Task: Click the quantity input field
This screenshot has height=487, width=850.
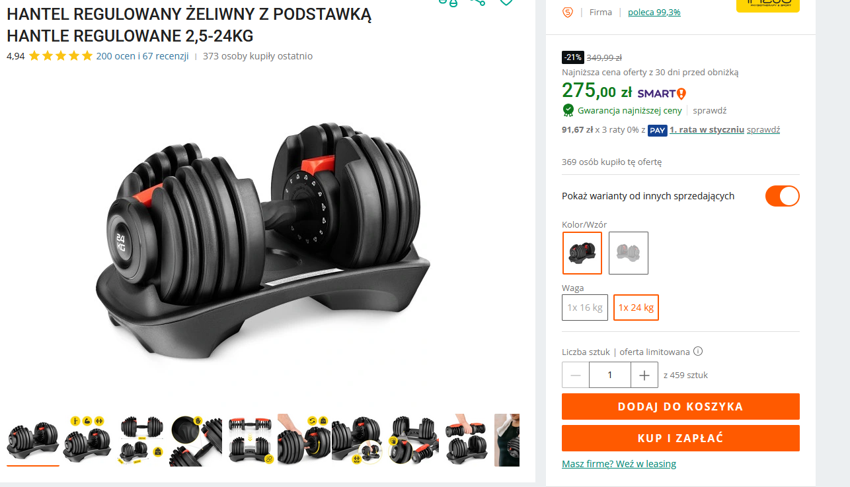Action: tap(610, 375)
